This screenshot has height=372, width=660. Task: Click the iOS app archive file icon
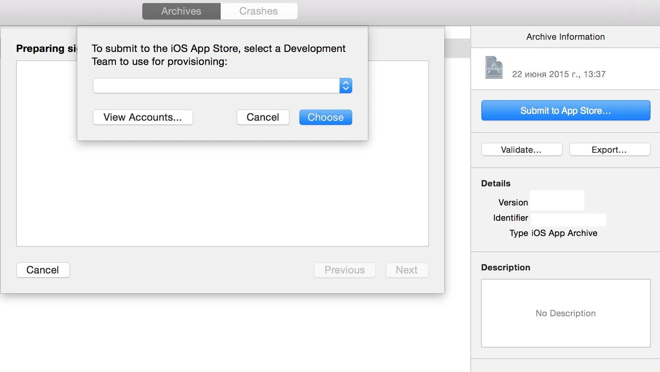pyautogui.click(x=494, y=67)
